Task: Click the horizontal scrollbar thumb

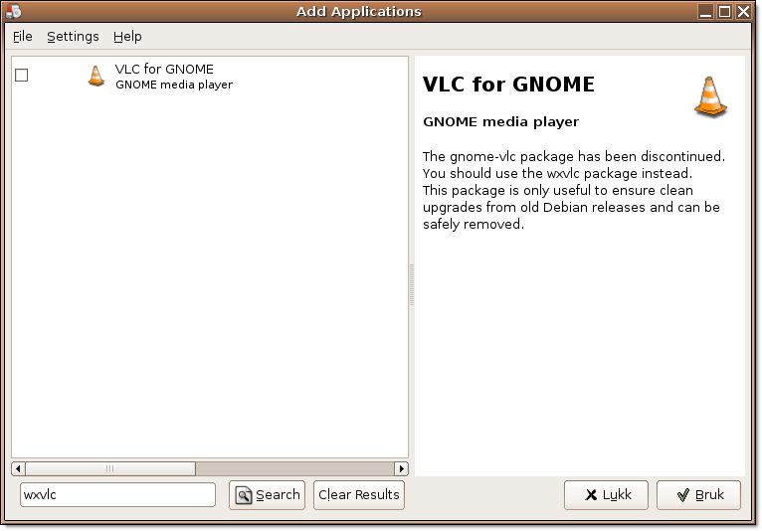Action: [x=110, y=468]
